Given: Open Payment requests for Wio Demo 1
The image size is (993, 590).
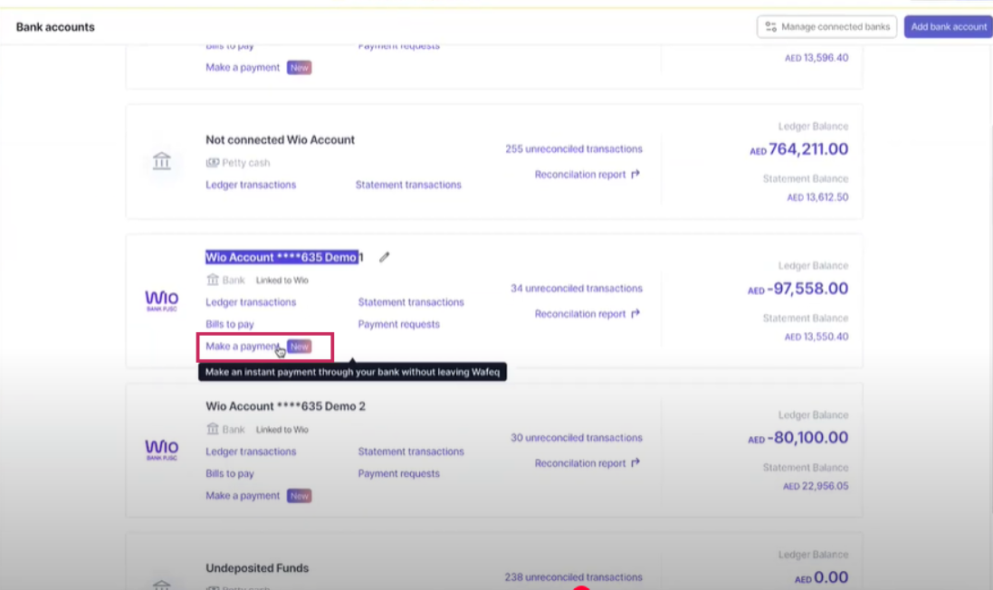Looking at the screenshot, I should pyautogui.click(x=399, y=324).
